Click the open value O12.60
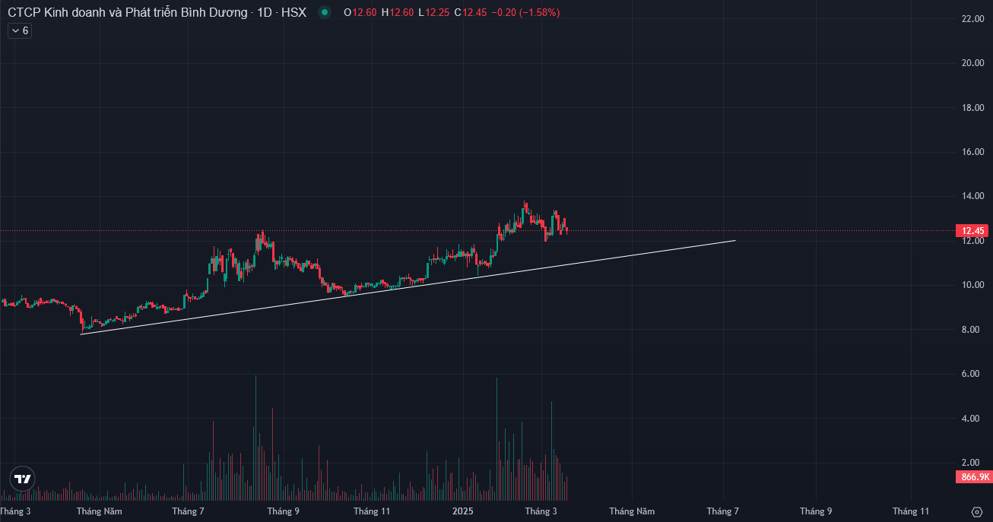The height and width of the screenshot is (522, 993). [x=360, y=12]
